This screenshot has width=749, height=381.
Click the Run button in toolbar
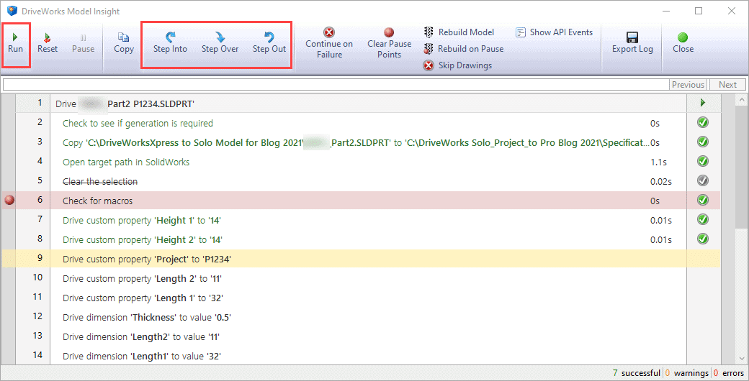click(15, 43)
